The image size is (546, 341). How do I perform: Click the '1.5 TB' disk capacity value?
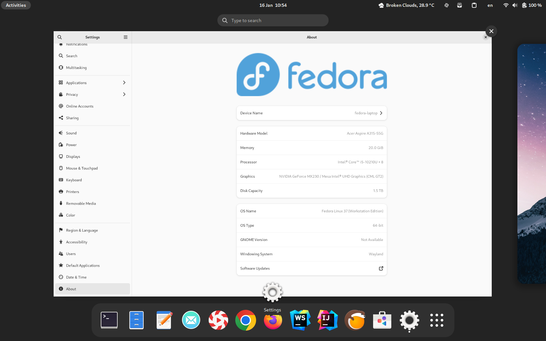(378, 191)
